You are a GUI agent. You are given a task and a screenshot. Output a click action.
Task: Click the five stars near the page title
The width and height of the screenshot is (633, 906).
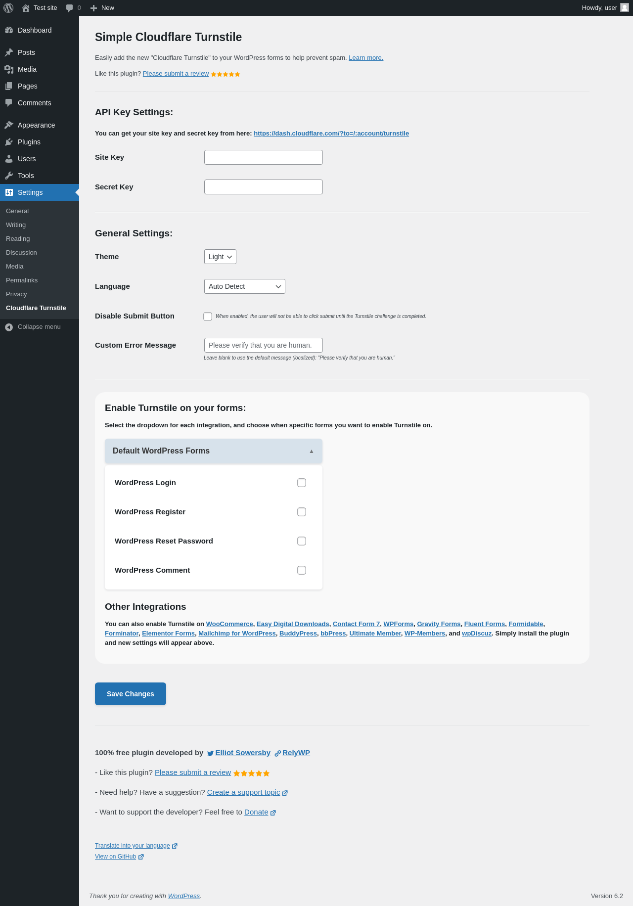tap(226, 74)
